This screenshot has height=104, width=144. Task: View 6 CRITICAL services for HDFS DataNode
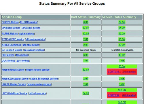pos(113,95)
